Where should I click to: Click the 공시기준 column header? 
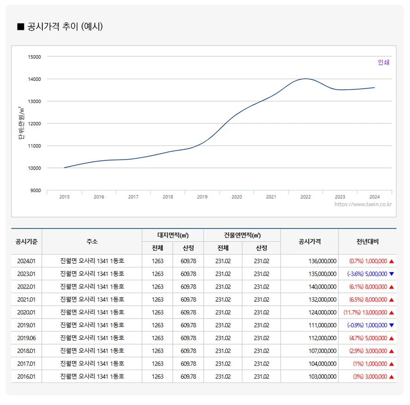click(x=26, y=241)
